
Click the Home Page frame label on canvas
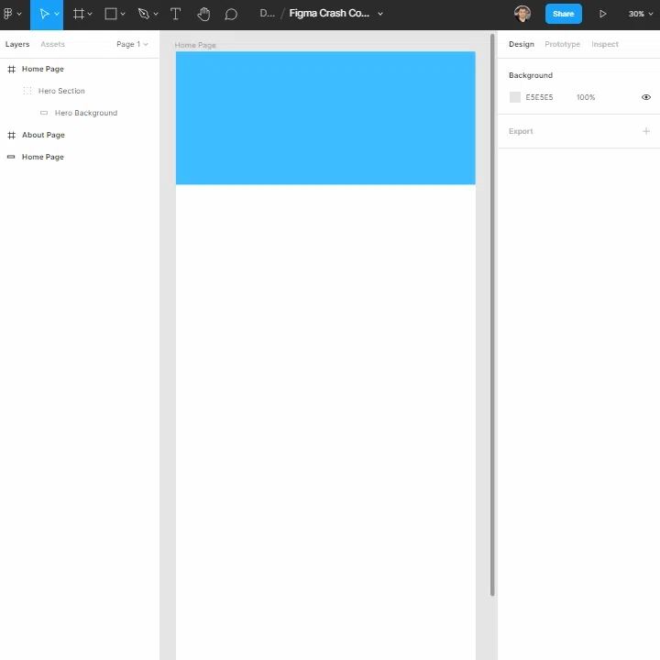tap(195, 45)
